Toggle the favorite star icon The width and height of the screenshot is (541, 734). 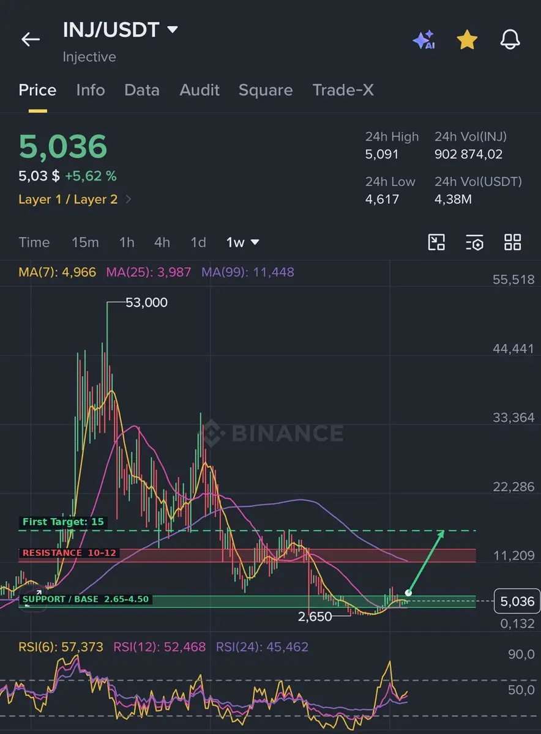point(467,40)
